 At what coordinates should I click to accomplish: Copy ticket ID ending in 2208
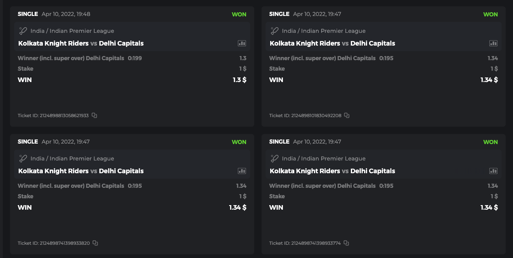tap(347, 115)
